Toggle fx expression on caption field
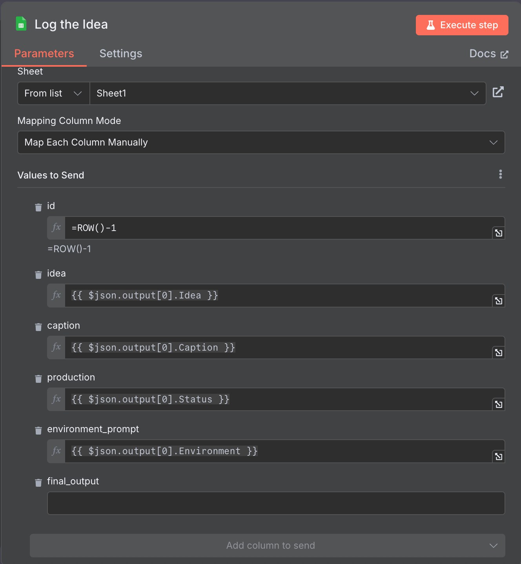The image size is (521, 564). (x=56, y=347)
